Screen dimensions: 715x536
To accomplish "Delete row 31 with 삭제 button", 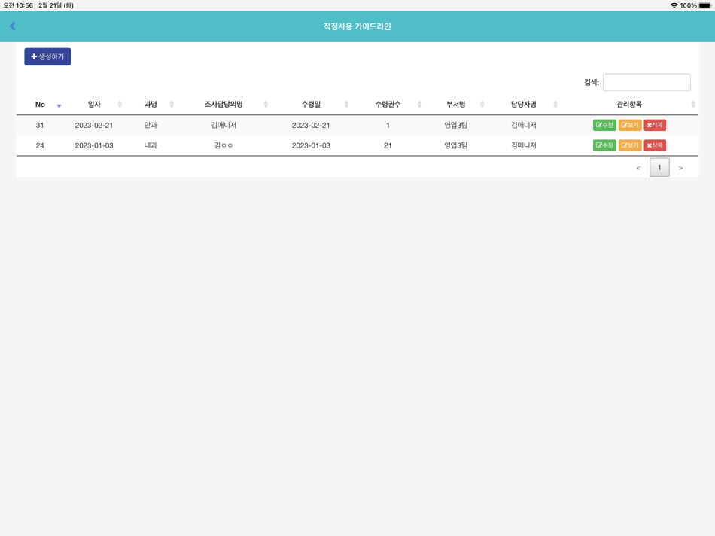I will pos(655,125).
